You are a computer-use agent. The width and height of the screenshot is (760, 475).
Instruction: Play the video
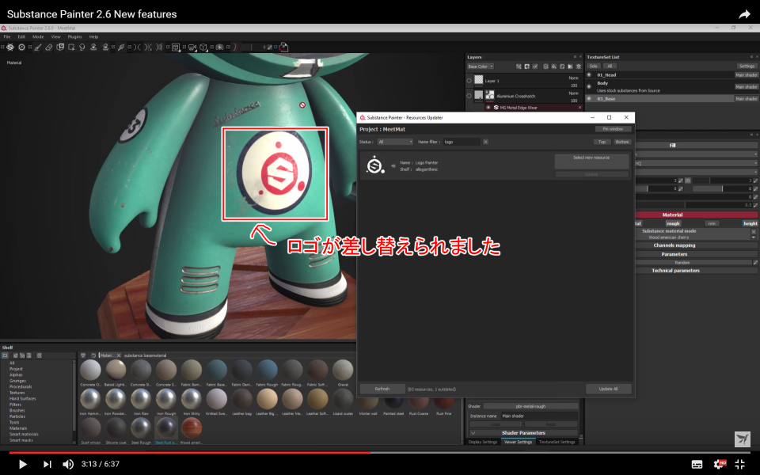click(x=22, y=464)
